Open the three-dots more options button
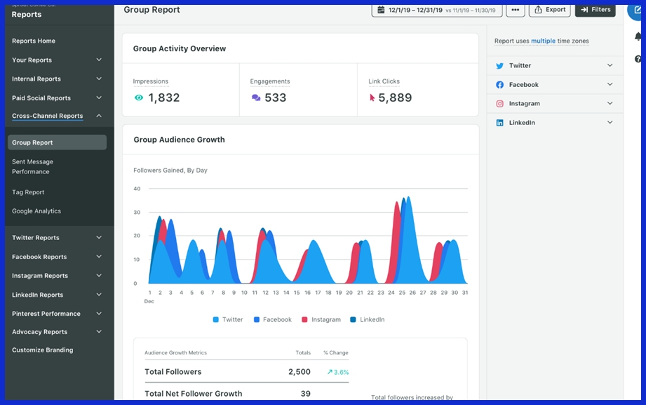The width and height of the screenshot is (646, 405). (516, 10)
